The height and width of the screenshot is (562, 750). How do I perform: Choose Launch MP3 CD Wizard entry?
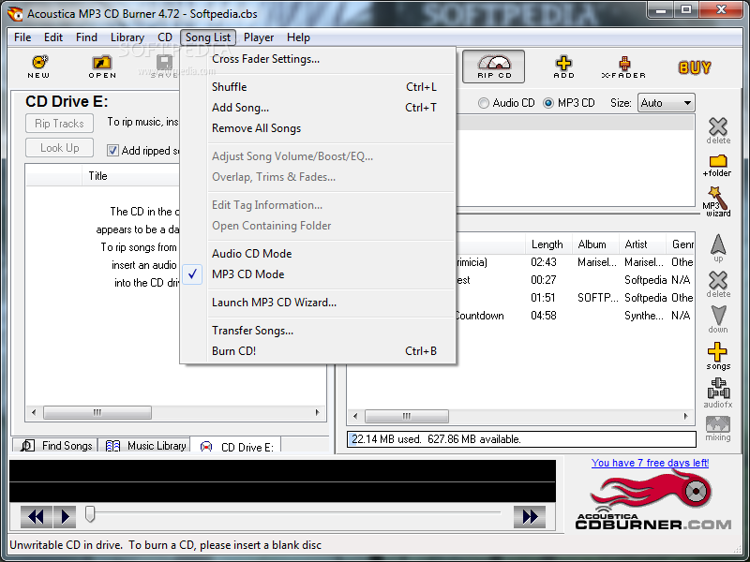[x=319, y=303]
